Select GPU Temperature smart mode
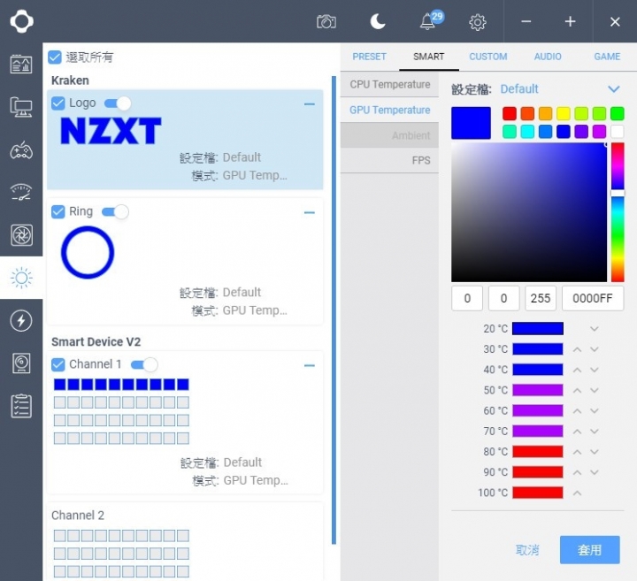Screen dimensions: 637x581 click(x=389, y=110)
